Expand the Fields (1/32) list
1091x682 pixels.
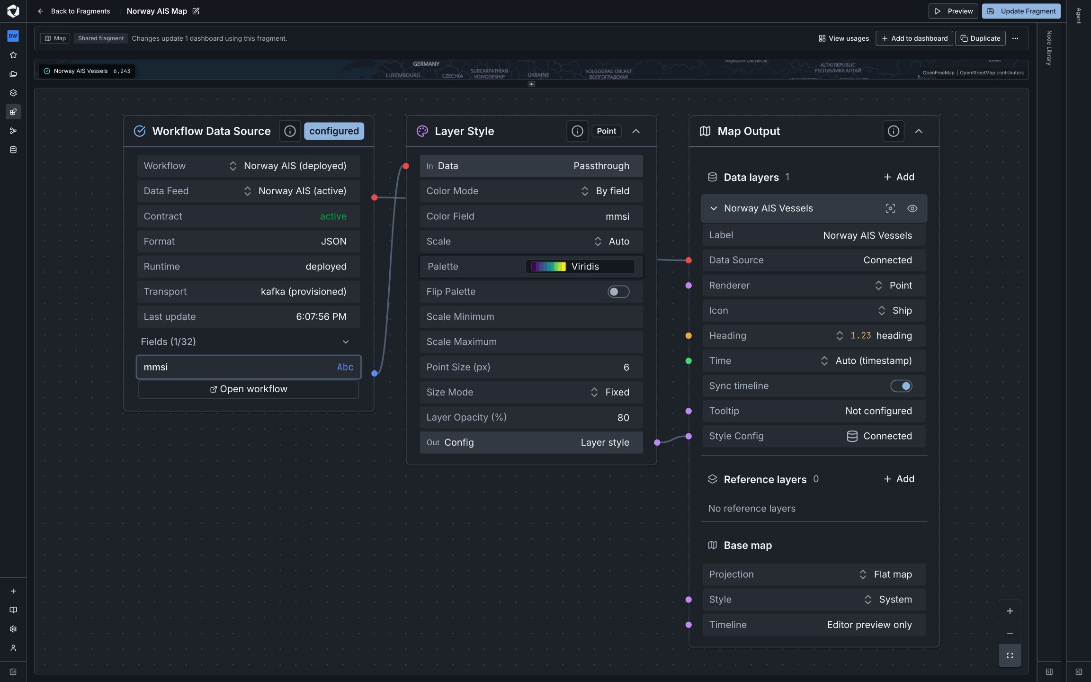249,342
